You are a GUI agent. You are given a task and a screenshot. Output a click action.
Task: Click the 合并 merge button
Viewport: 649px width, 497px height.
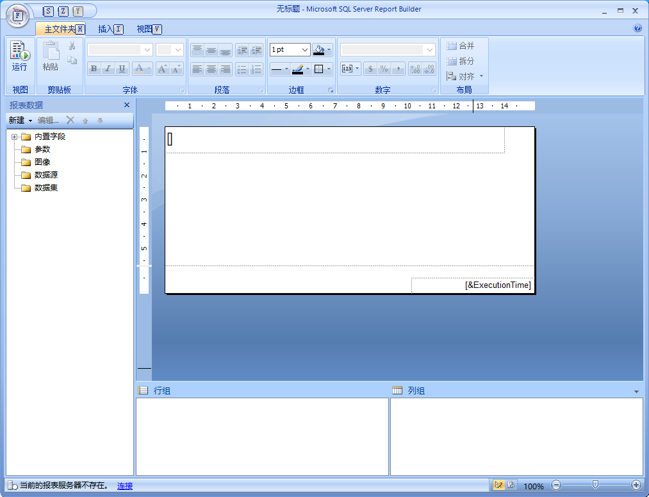pyautogui.click(x=460, y=46)
